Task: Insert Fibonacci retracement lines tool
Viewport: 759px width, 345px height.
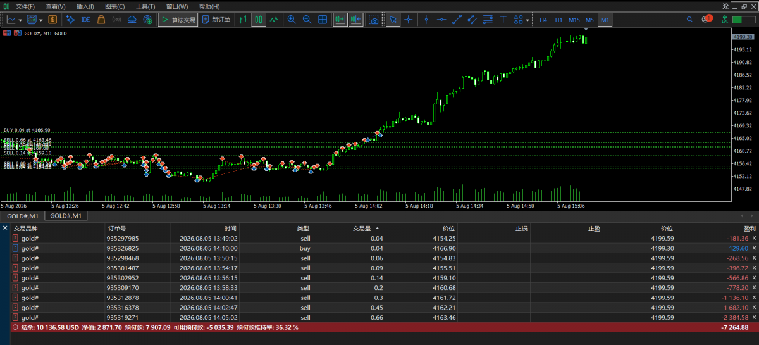Action: tap(487, 20)
